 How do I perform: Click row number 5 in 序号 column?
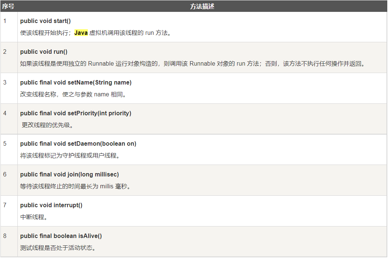tap(5, 144)
